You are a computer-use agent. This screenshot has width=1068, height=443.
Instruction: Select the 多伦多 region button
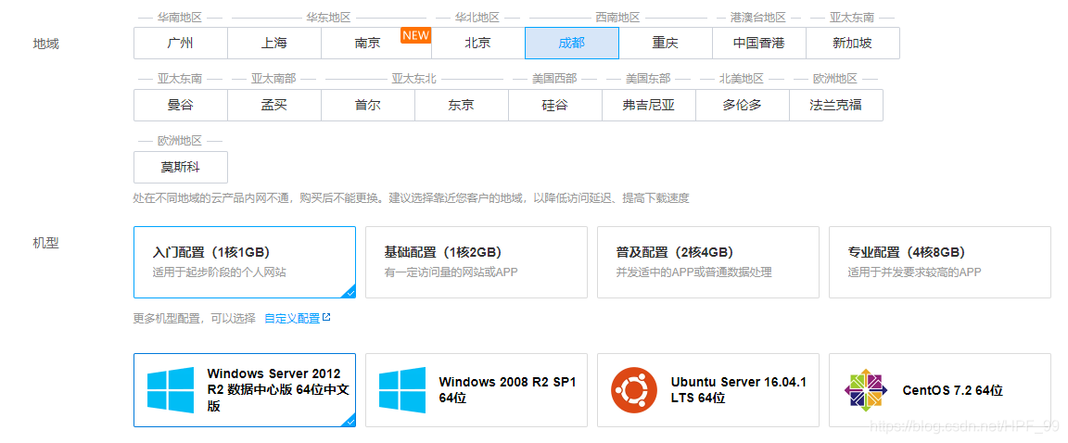tap(743, 106)
